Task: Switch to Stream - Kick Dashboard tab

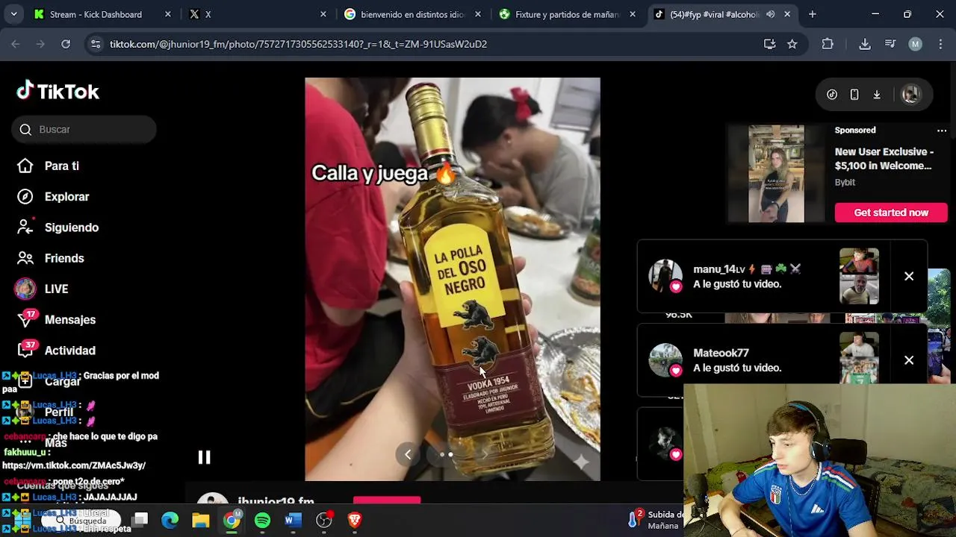Action: coord(102,14)
